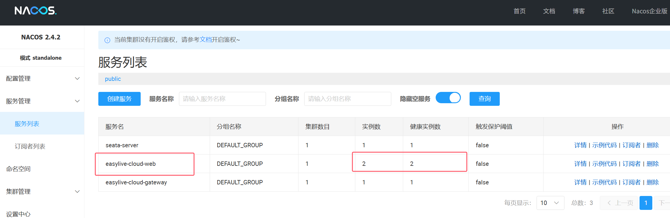
Task: Click the 创建服务 button
Action: pyautogui.click(x=119, y=99)
